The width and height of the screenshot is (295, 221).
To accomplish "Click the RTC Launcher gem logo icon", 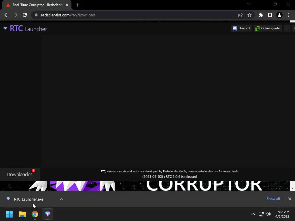I will [5, 28].
